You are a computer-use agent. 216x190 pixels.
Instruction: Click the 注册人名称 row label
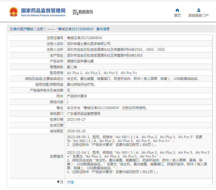tap(55, 44)
